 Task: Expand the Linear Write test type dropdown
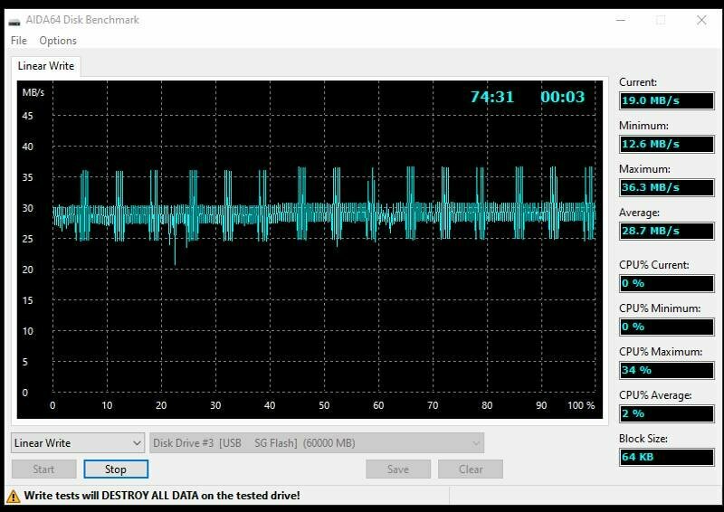click(x=78, y=443)
